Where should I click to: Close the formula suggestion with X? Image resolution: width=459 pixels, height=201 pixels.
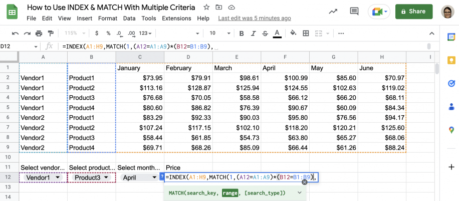[x=305, y=182]
